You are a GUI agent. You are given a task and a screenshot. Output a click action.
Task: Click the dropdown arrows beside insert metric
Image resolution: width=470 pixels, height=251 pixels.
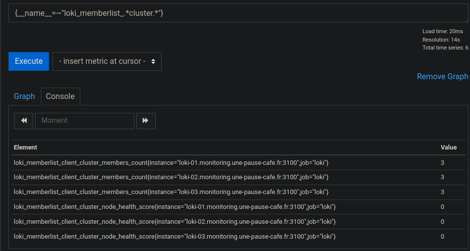tap(153, 61)
